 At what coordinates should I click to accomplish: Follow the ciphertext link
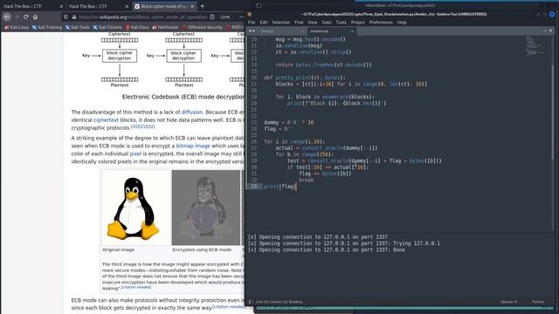point(106,120)
